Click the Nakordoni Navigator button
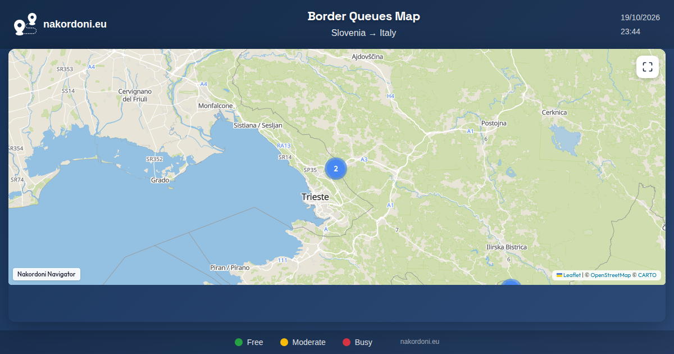Viewport: 674px width, 354px height. pos(47,274)
